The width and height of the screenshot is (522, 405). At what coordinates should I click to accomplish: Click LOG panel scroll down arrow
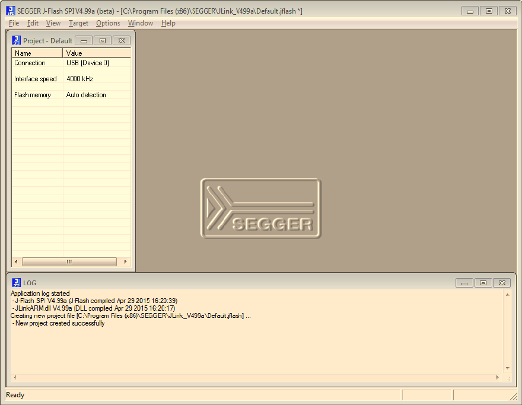(x=507, y=368)
